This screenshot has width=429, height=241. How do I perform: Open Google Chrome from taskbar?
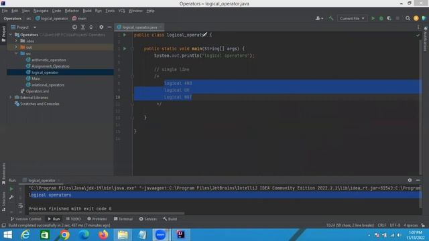pyautogui.click(x=64, y=235)
